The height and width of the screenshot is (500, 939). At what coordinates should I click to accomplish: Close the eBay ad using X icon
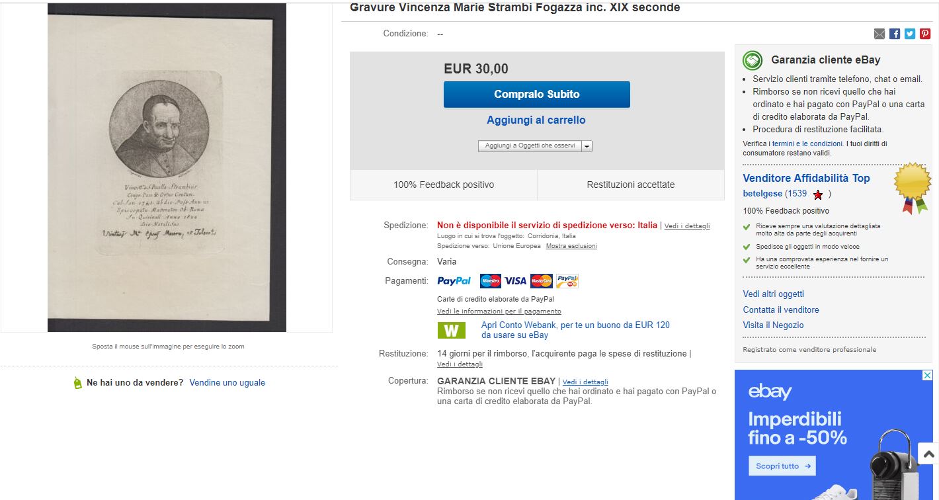tap(927, 376)
